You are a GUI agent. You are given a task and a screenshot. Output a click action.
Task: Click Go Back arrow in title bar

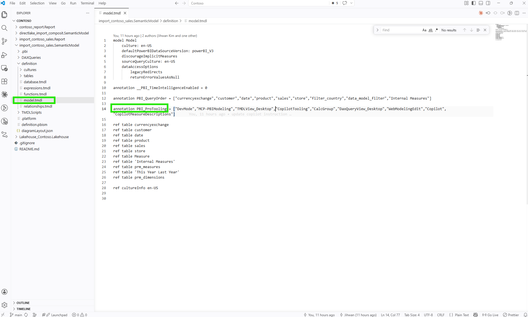[x=177, y=3]
